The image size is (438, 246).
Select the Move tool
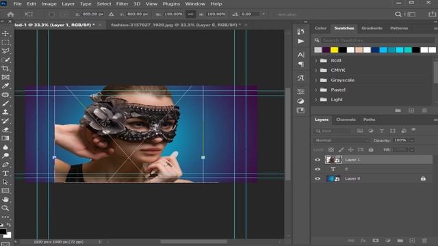(x=5, y=33)
